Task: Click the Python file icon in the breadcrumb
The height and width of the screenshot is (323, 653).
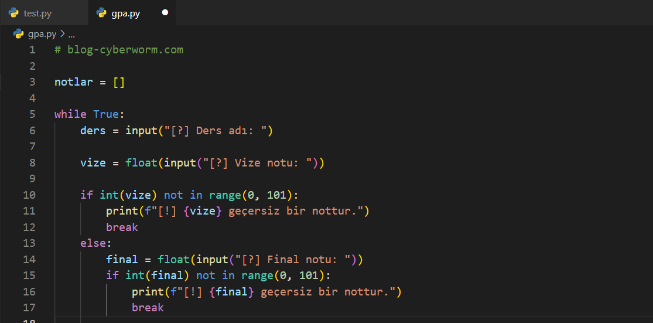Action: (18, 34)
